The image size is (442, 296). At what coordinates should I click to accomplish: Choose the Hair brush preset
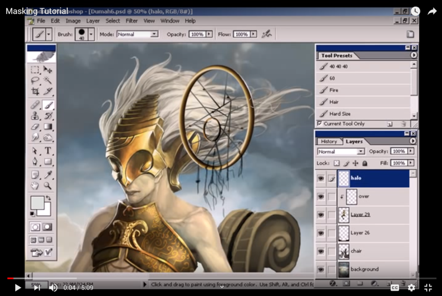[x=363, y=102]
